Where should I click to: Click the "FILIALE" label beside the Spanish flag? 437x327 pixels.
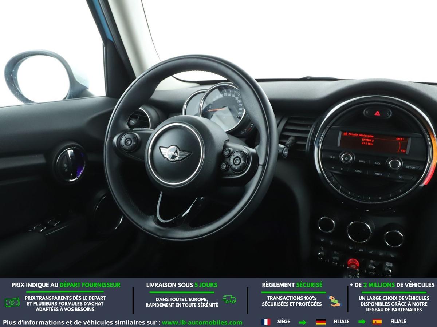click(x=398, y=322)
